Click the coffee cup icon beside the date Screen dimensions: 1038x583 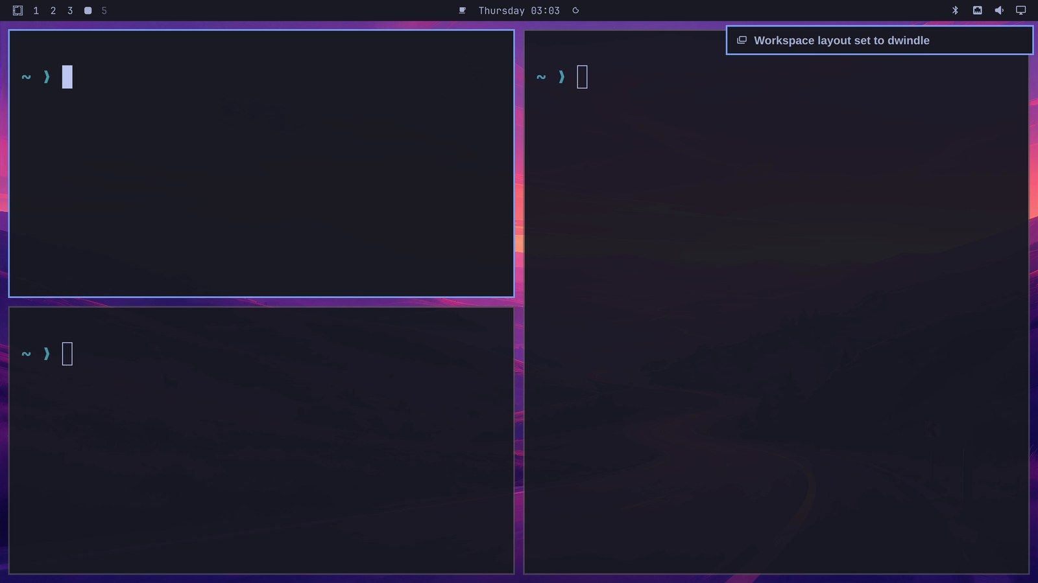463,10
